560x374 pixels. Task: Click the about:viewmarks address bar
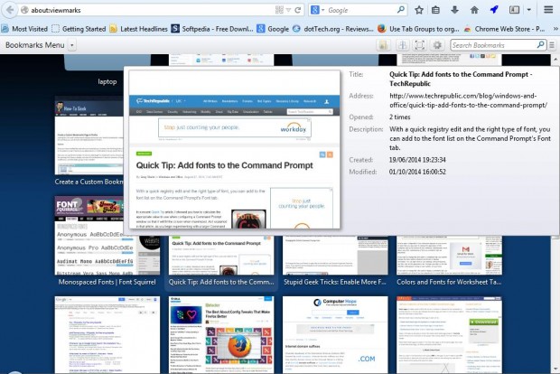pyautogui.click(x=135, y=10)
